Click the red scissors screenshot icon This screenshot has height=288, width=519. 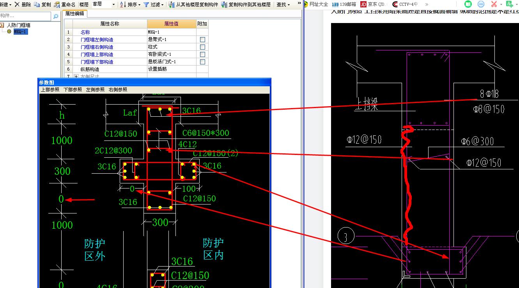pyautogui.click(x=494, y=4)
